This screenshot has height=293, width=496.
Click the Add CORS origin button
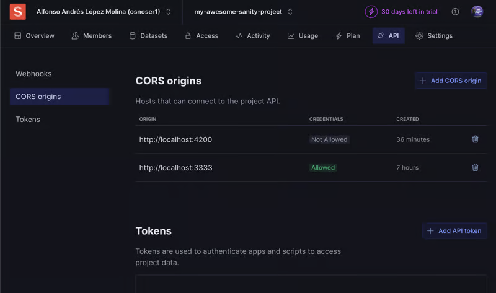[451, 81]
